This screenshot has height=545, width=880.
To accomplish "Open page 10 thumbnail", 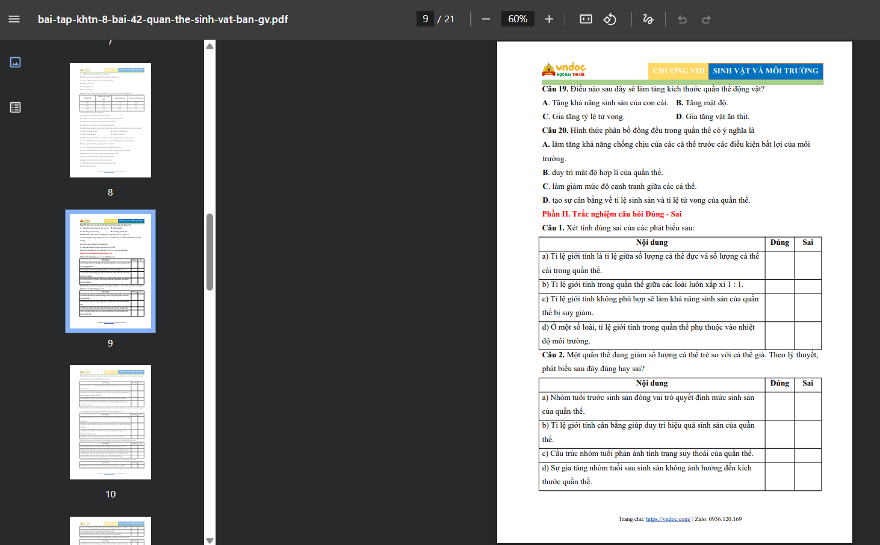I will pyautogui.click(x=110, y=422).
